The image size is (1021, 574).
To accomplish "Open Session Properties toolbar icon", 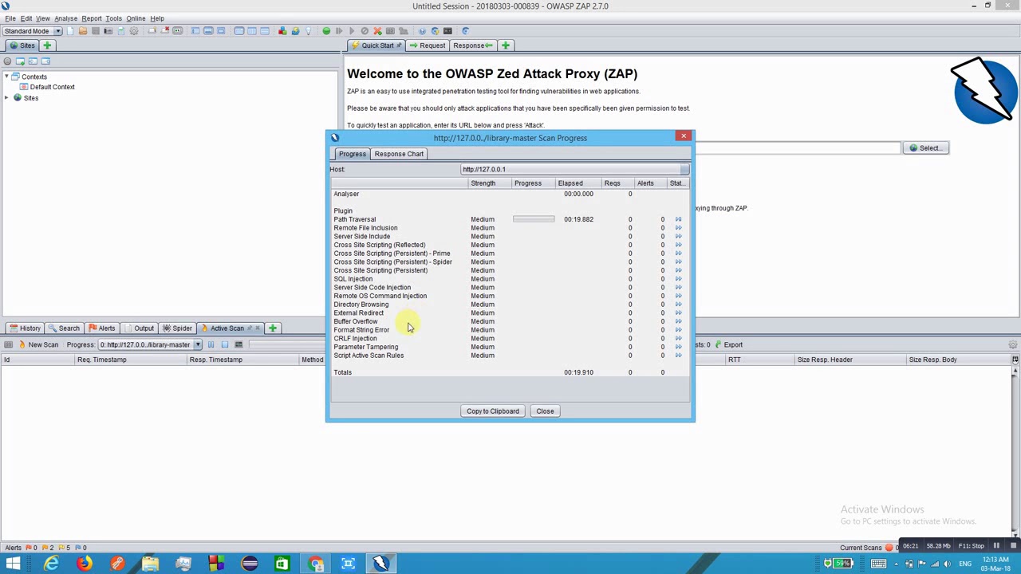I will coord(120,31).
